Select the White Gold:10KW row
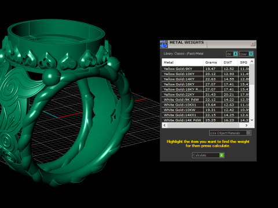 [x=206, y=110]
